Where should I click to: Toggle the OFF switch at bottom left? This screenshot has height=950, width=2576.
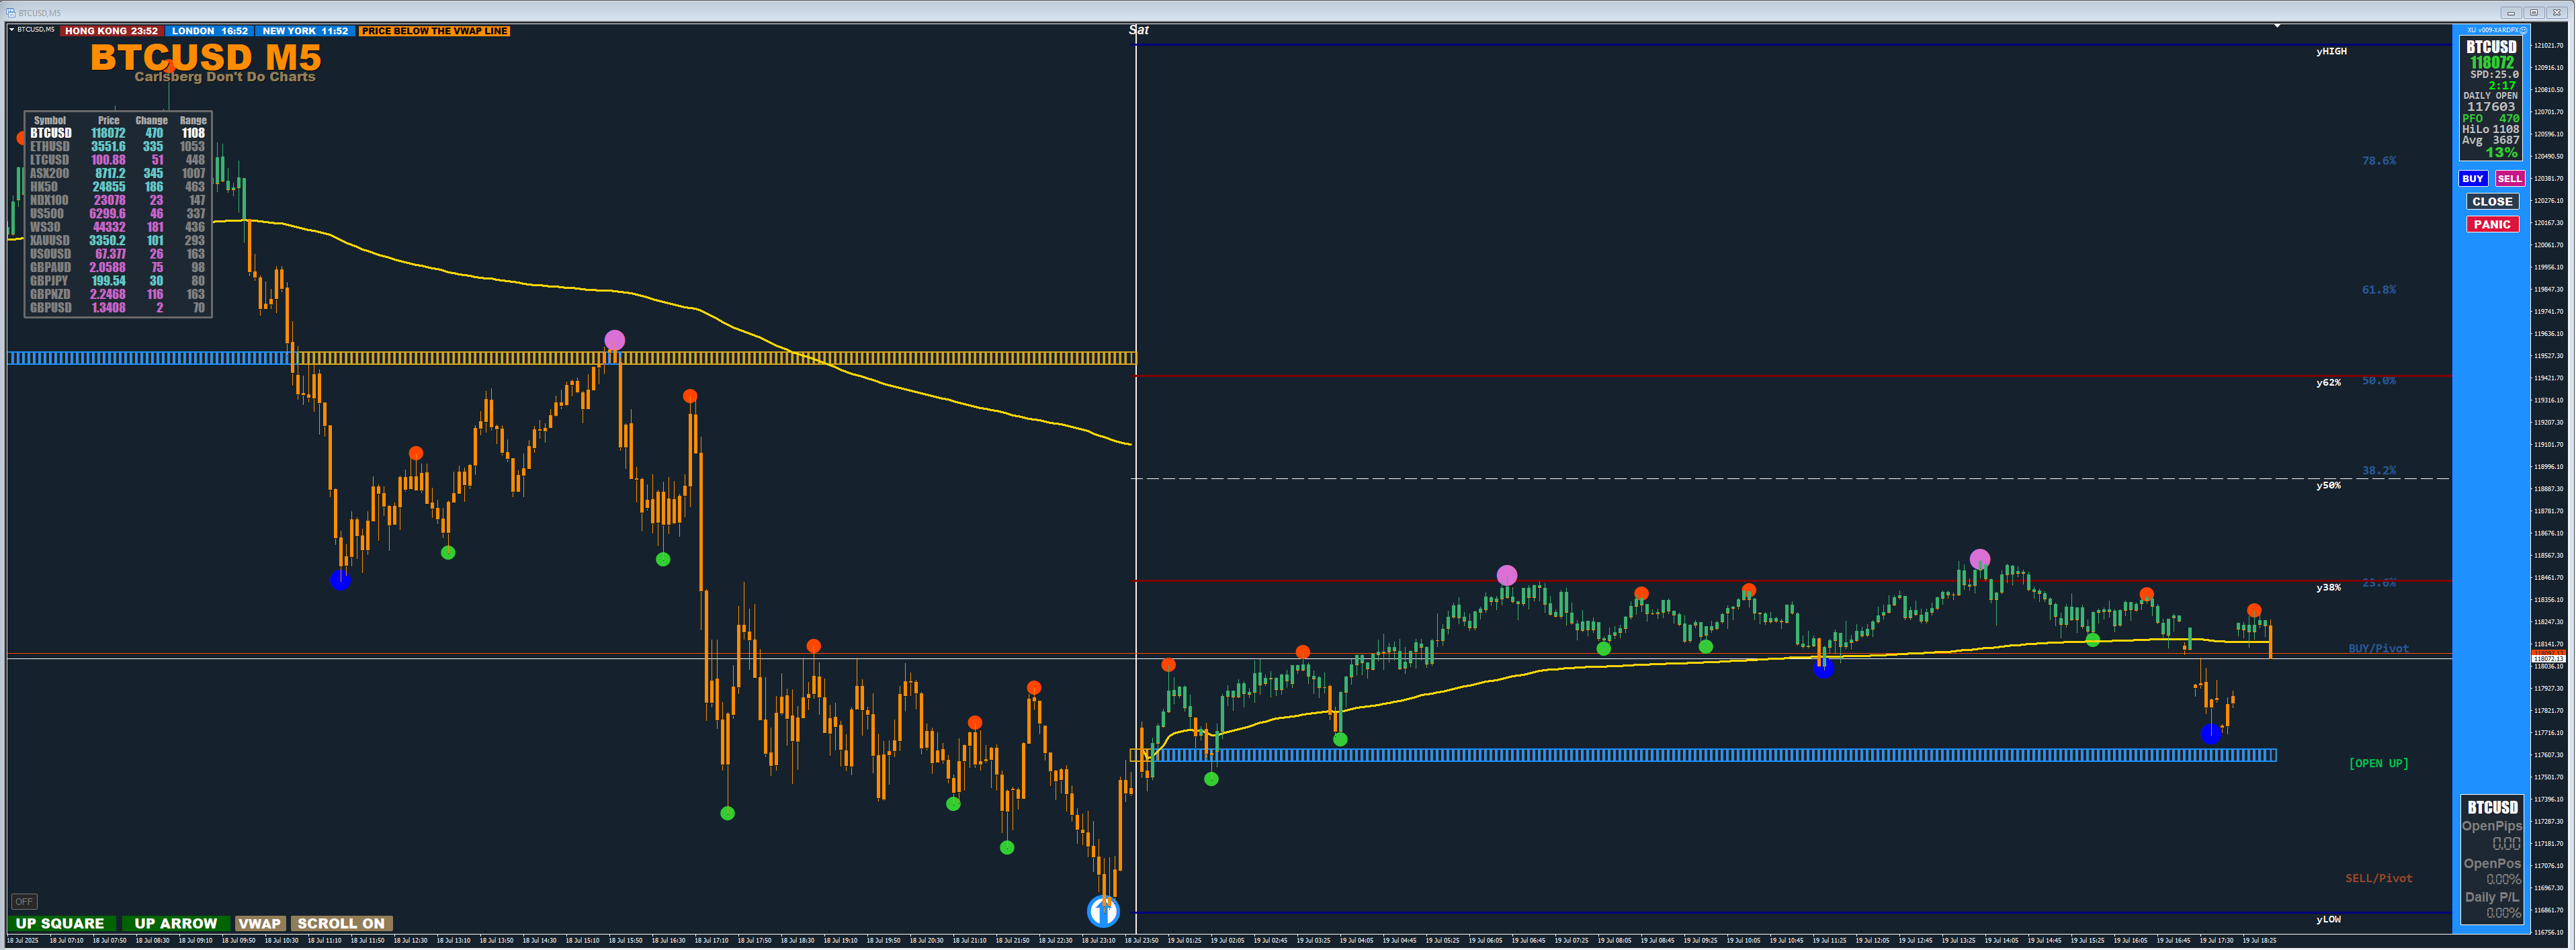click(24, 902)
